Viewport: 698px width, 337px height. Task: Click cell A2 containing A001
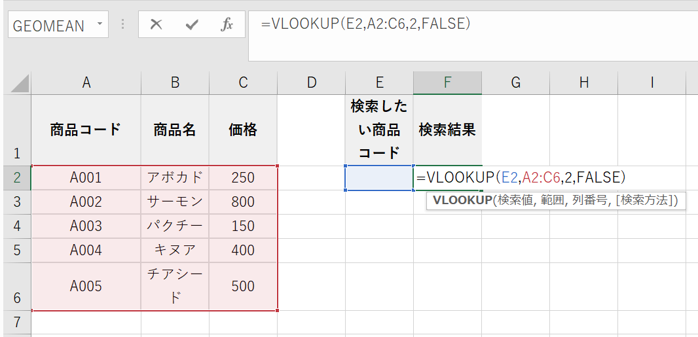pyautogui.click(x=86, y=178)
